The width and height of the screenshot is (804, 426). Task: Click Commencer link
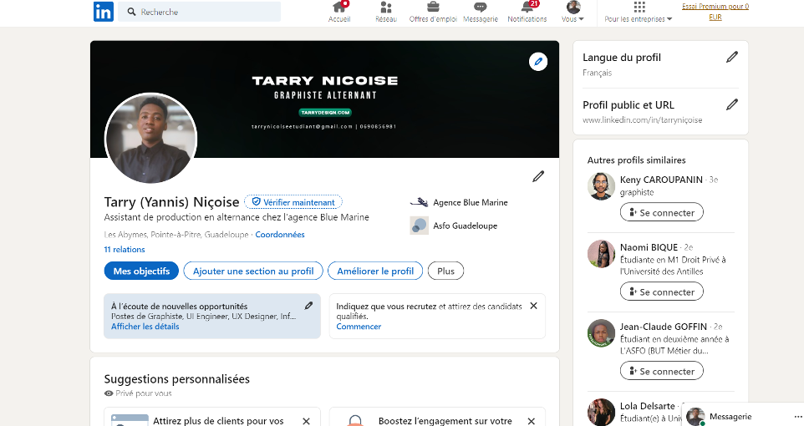pyautogui.click(x=359, y=327)
